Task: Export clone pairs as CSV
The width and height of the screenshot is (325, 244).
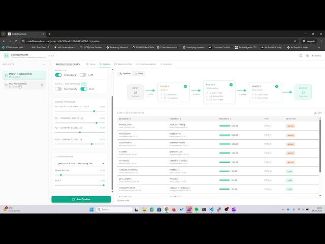Action: tap(318, 113)
